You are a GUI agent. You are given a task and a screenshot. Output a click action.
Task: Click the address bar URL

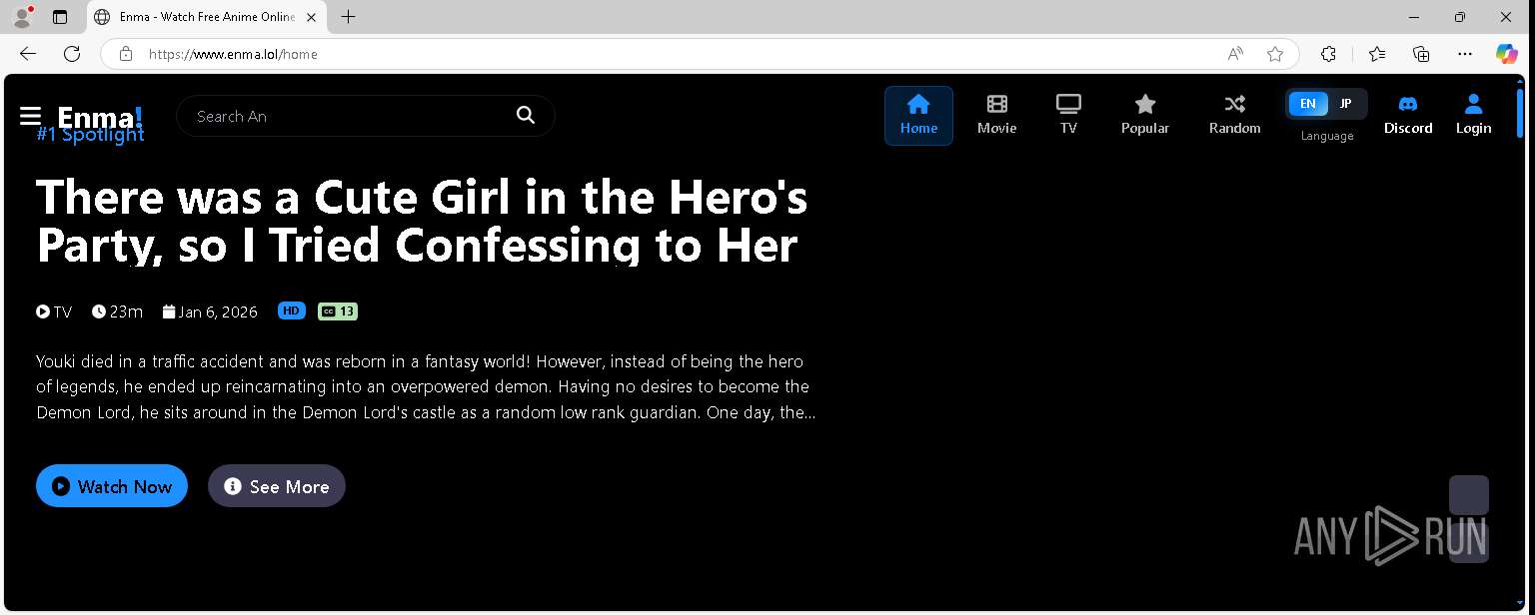[x=233, y=54]
